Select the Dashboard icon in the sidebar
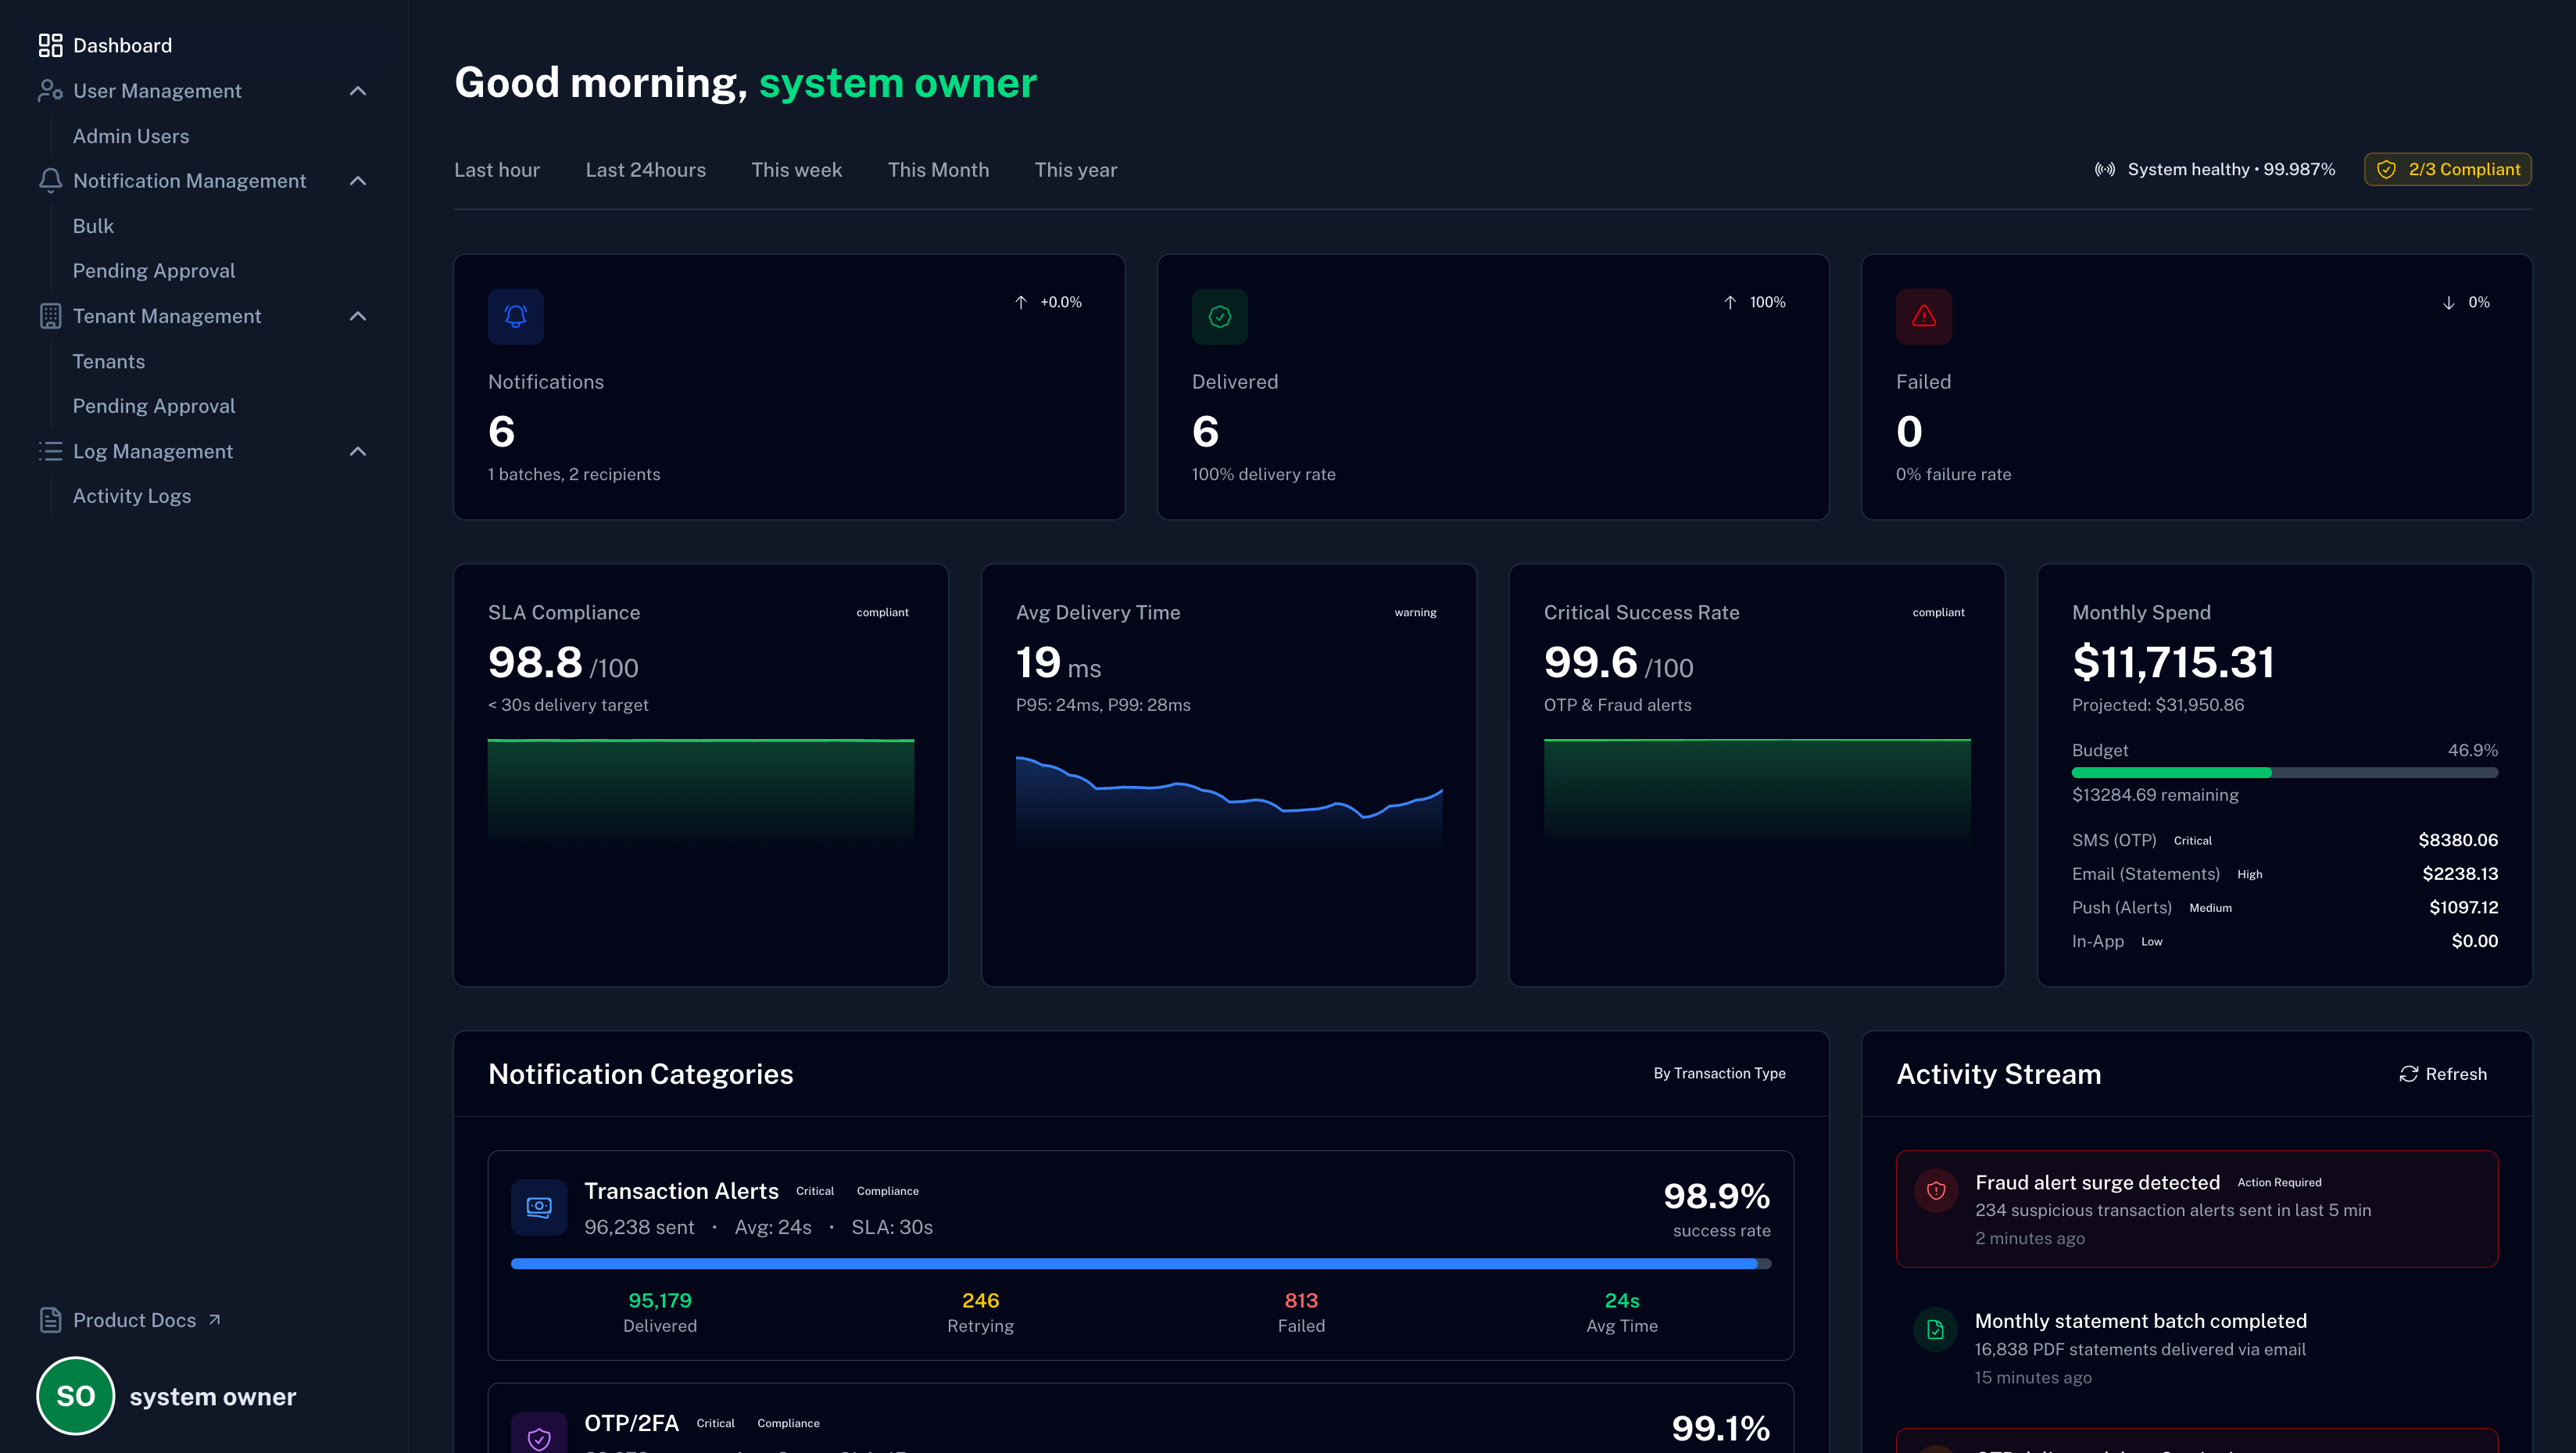This screenshot has height=1453, width=2576. click(x=51, y=45)
